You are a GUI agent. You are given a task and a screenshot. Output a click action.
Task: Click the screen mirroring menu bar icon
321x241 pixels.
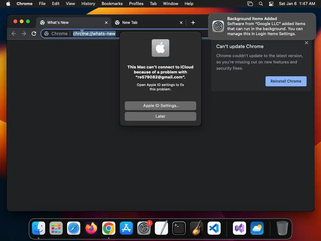click(x=250, y=4)
